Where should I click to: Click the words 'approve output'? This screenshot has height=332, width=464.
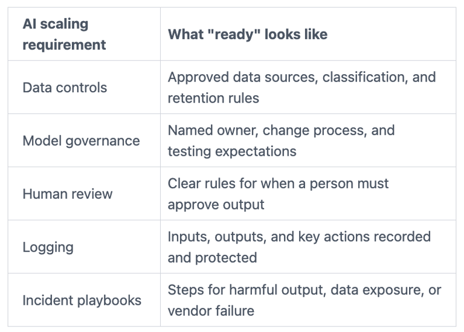[x=216, y=205]
